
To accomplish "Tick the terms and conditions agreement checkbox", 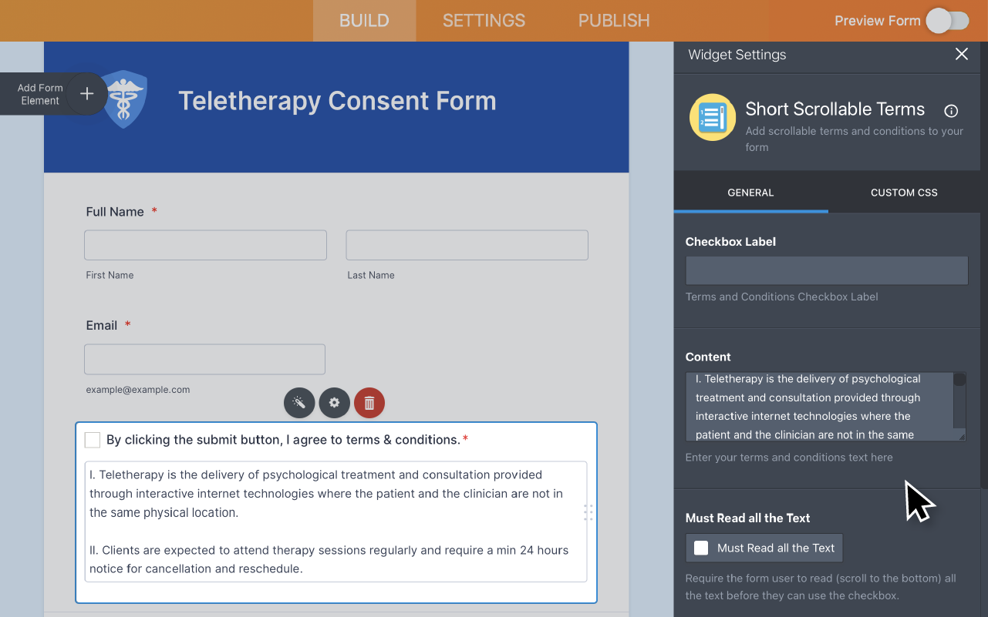I will click(x=93, y=440).
